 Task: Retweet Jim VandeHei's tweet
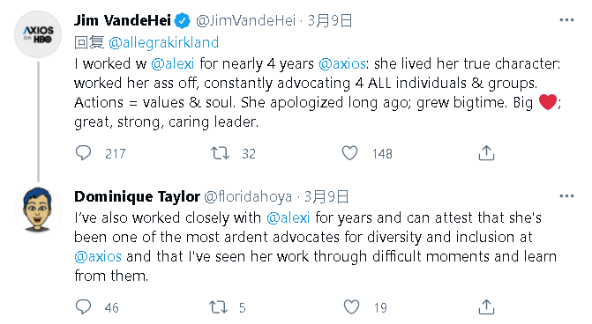pyautogui.click(x=220, y=153)
